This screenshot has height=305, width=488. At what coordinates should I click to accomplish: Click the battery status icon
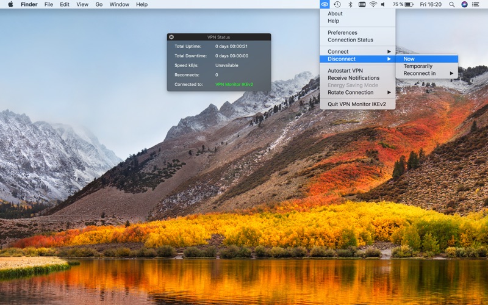coord(409,4)
